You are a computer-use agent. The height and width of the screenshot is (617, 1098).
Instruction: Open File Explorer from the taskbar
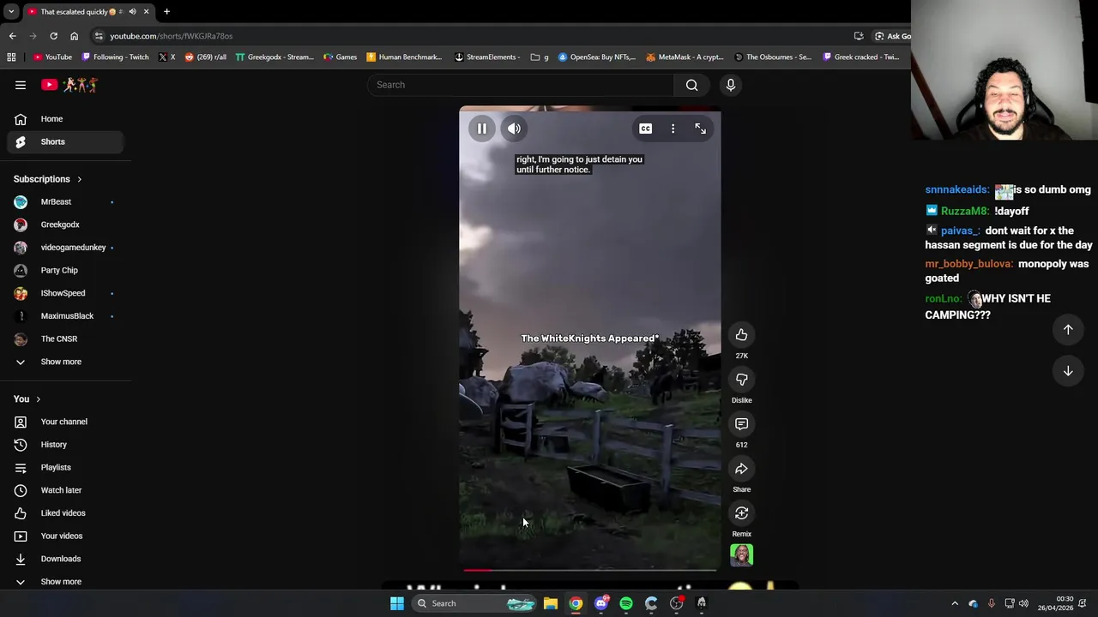tap(551, 603)
